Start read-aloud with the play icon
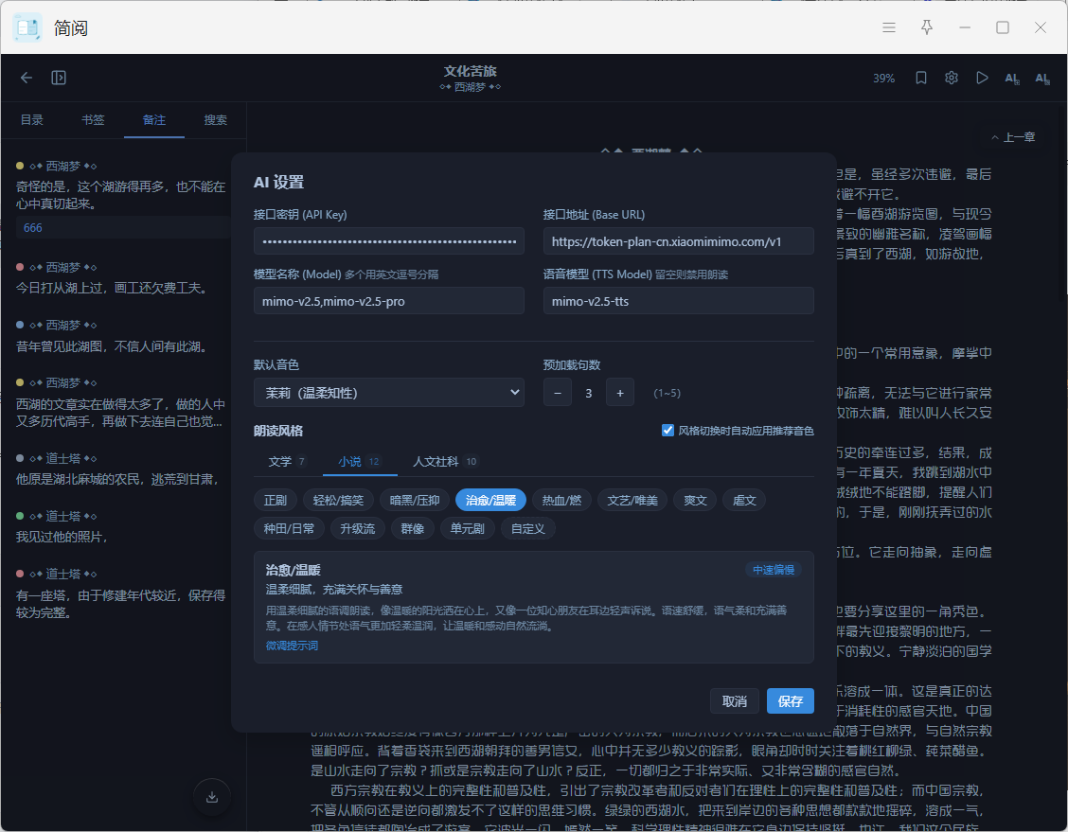This screenshot has width=1068, height=832. coord(982,78)
